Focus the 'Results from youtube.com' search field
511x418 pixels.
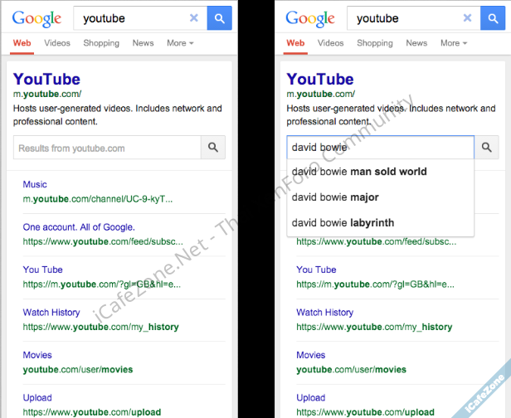[107, 148]
